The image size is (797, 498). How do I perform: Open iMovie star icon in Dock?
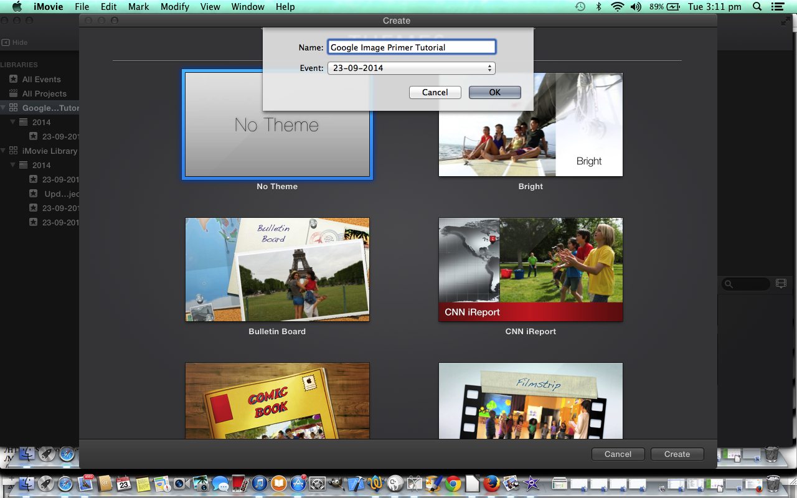tap(531, 484)
